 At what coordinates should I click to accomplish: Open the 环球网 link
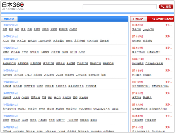pyautogui.click(x=40, y=86)
